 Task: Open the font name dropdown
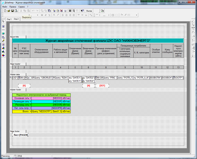click(29, 15)
